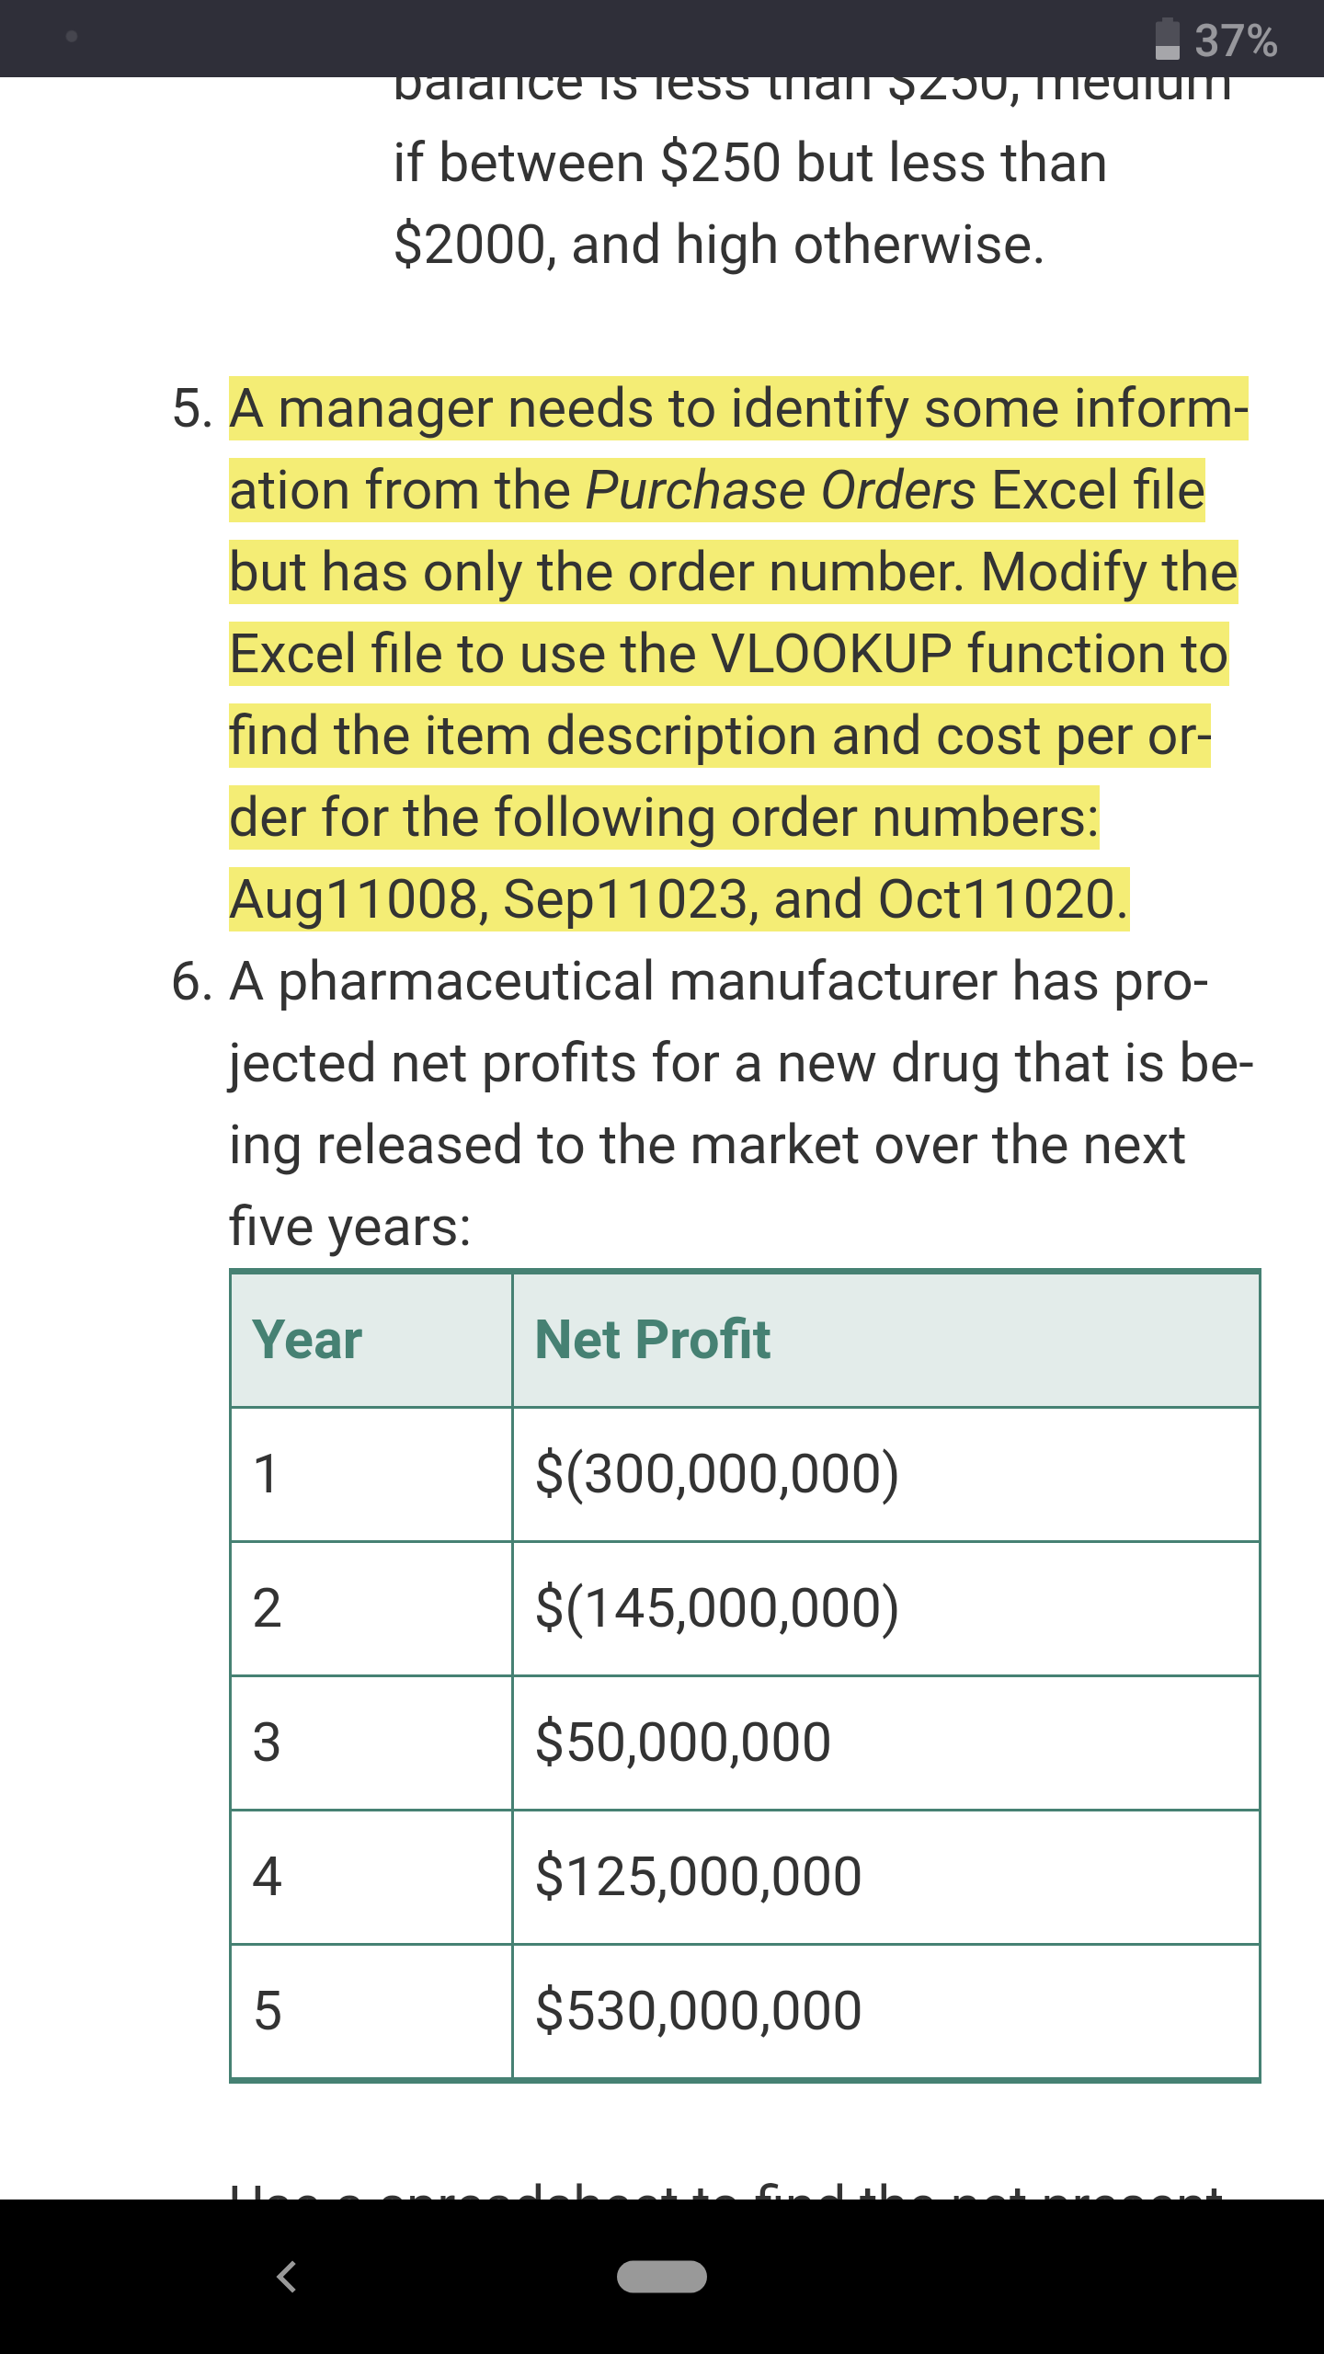Tap the battery icon in status bar
The height and width of the screenshot is (2354, 1324).
(1167, 39)
